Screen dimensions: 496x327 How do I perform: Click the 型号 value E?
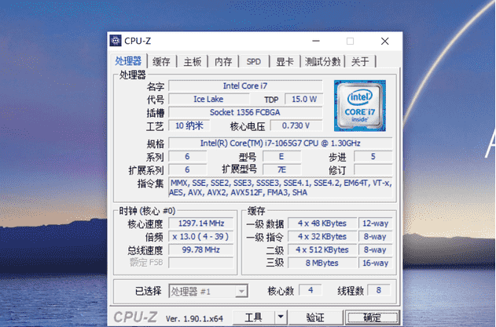281,157
